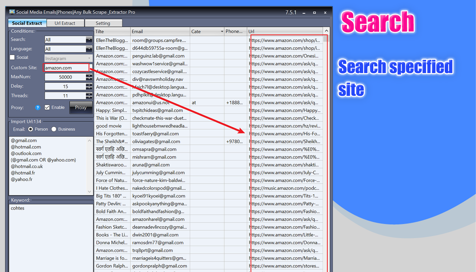The height and width of the screenshot is (272, 476).
Task: Select the oliviagates@gmail.com cell
Action: 160,141
